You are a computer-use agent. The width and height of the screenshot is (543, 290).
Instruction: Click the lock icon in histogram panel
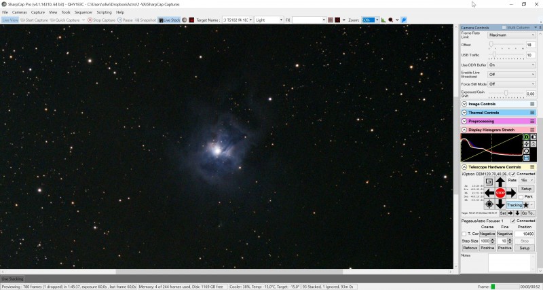point(533,144)
